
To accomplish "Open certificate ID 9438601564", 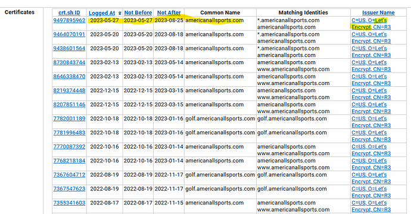I will pos(69,48).
